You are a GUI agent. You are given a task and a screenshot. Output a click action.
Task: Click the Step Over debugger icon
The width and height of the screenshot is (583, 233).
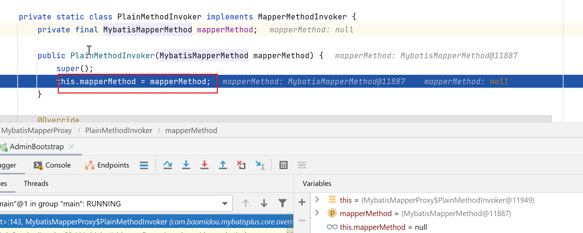[167, 165]
